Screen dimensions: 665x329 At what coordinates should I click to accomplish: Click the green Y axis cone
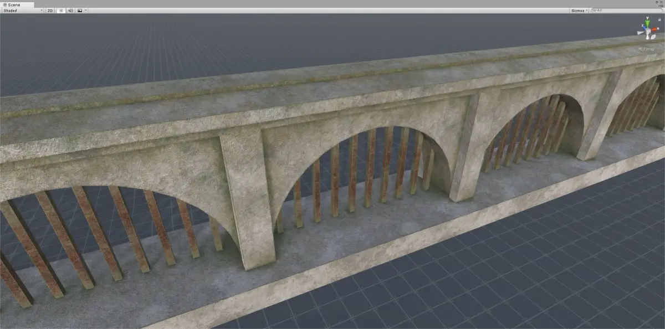coord(647,23)
